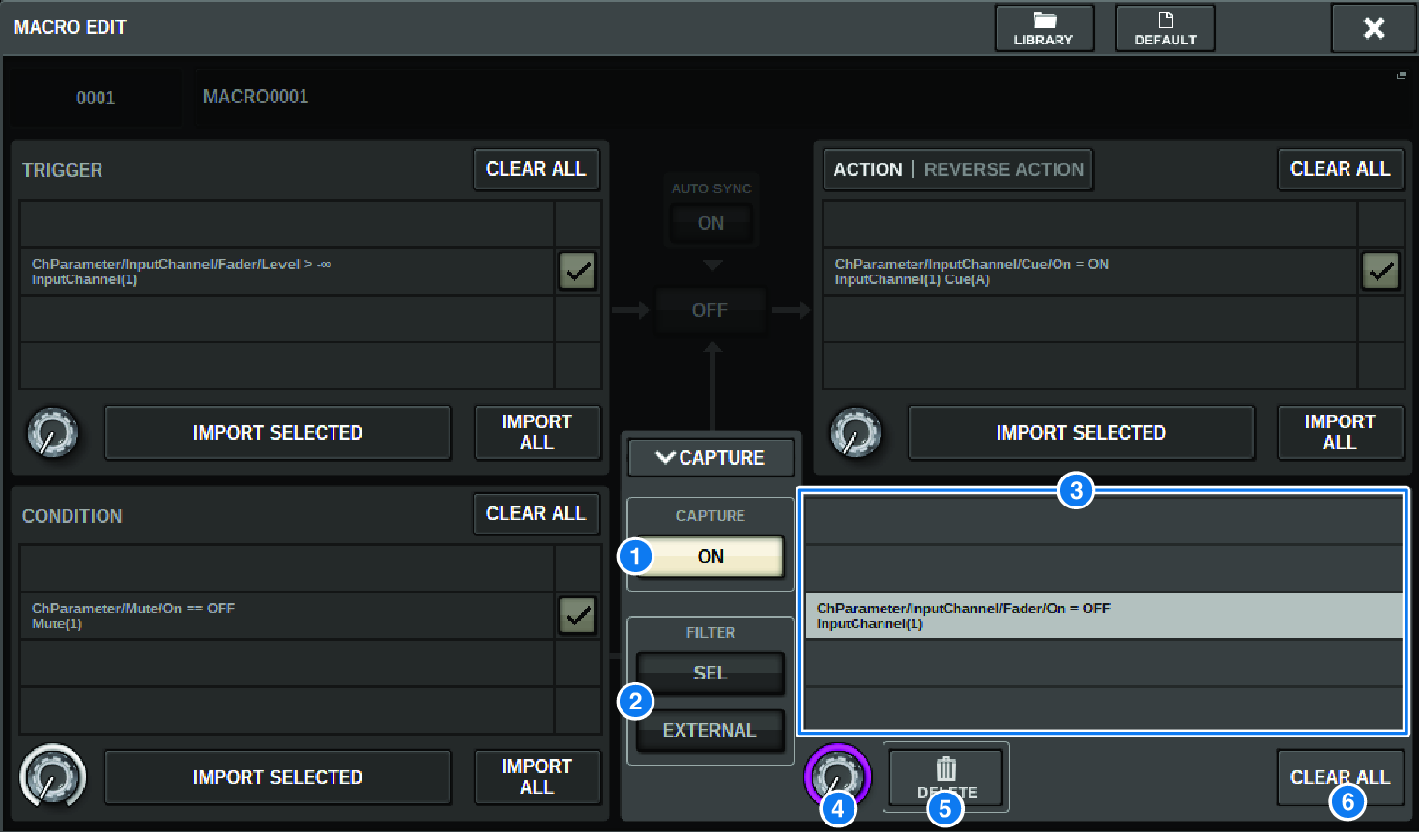
Task: Uncheck the Condition Mute/On checkbox
Action: [x=577, y=616]
